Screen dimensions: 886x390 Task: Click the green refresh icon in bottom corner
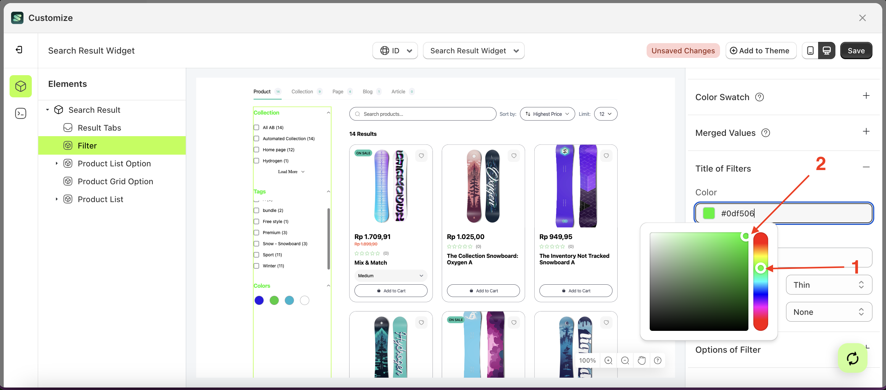(852, 358)
